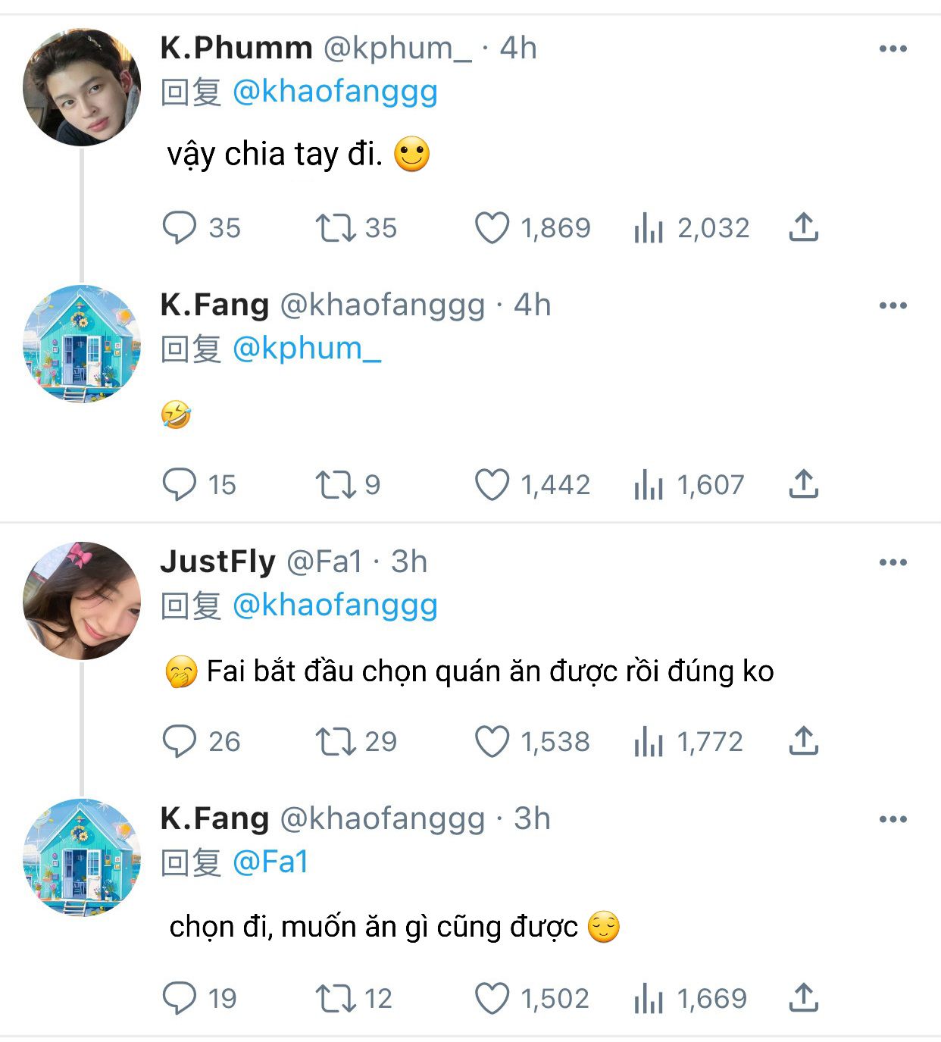Retweet K.Fang's tweet with 9 retweets
Screen dimensions: 941x1042
[336, 484]
